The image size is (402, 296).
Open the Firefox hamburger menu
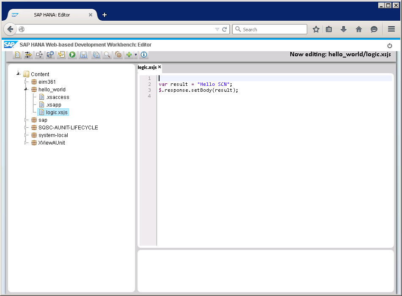391,29
